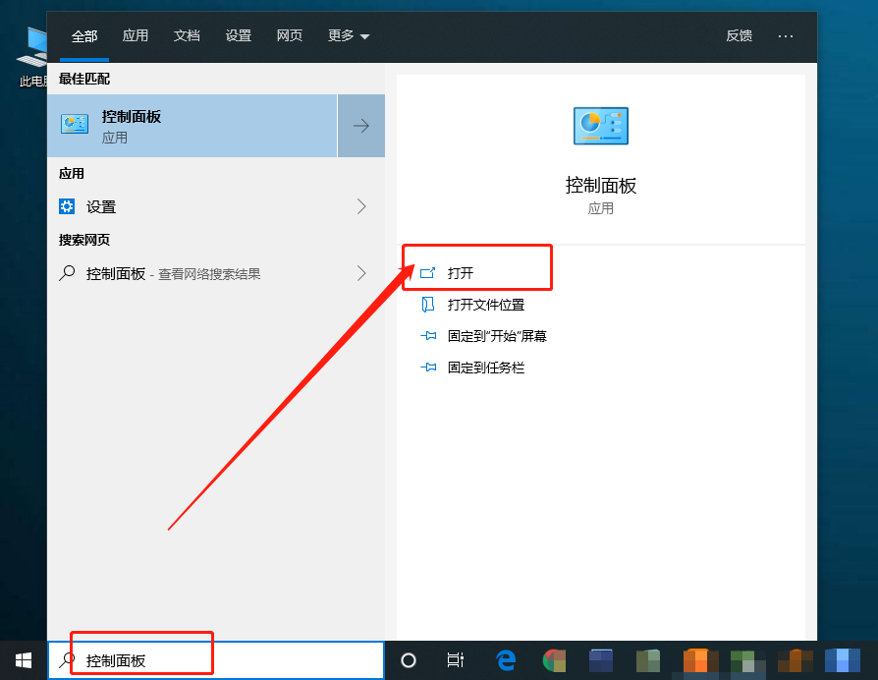Viewport: 878px width, 680px height.
Task: Open Google Chrome from the taskbar
Action: (x=553, y=659)
